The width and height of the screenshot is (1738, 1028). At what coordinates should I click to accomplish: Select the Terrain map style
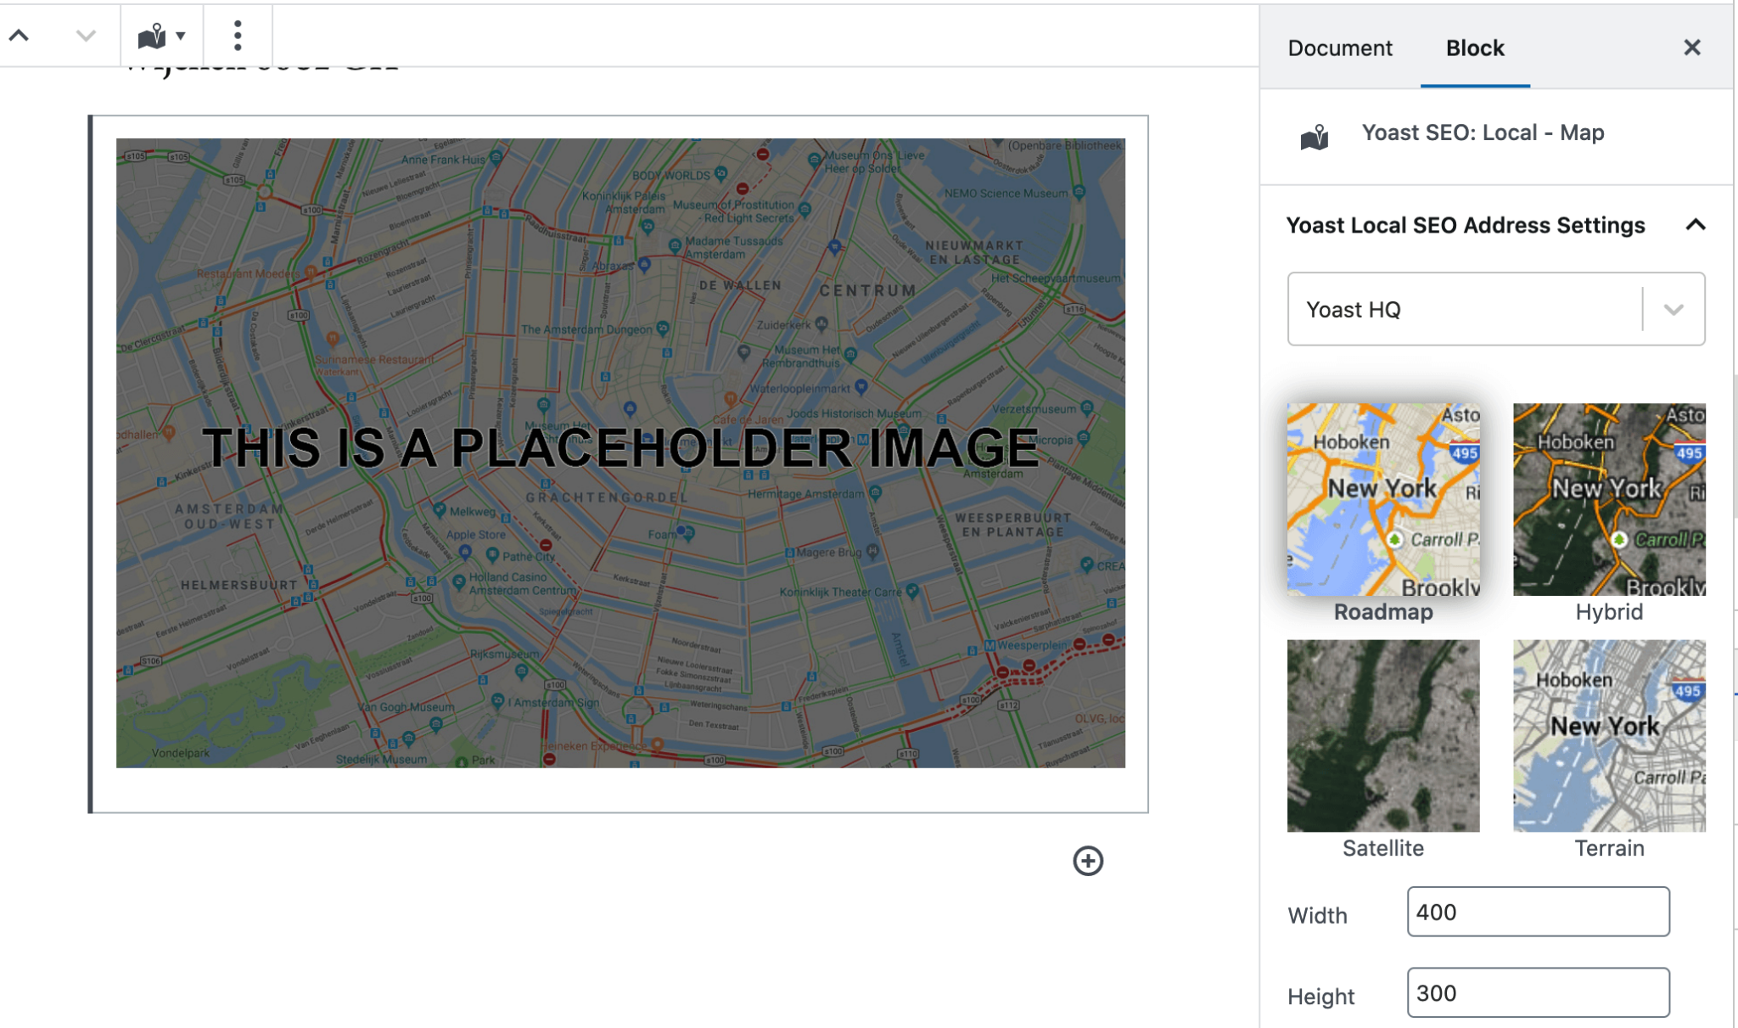pos(1608,735)
